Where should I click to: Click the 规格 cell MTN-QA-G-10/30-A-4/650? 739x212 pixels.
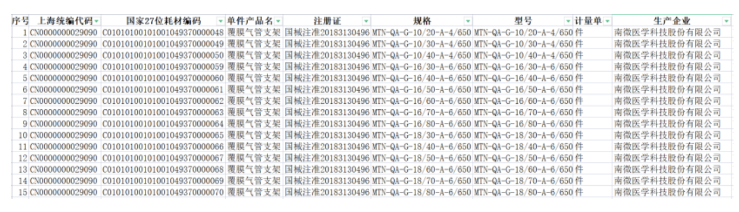click(422, 43)
